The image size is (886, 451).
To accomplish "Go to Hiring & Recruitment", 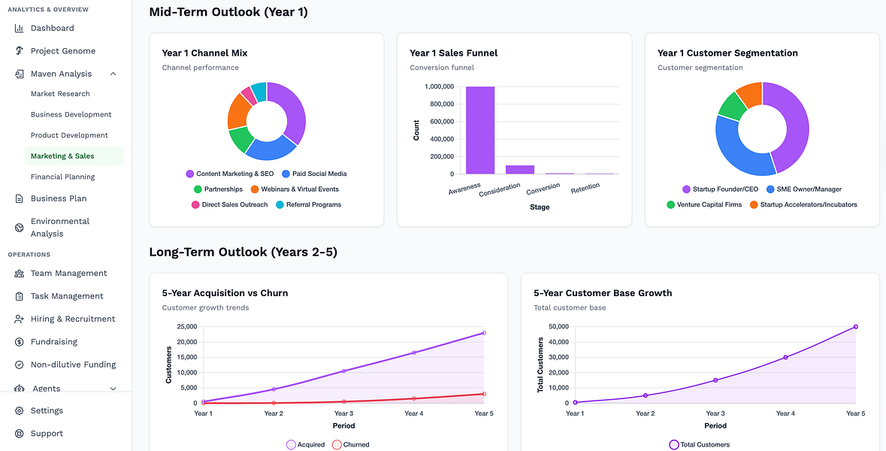I will click(73, 319).
